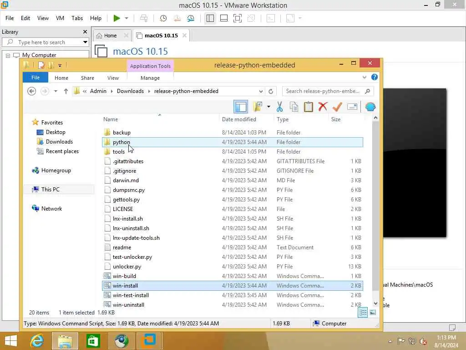This screenshot has width=466, height=350.
Task: Toggle the thumbnail bar view icon in VMware
Action: pos(224,18)
